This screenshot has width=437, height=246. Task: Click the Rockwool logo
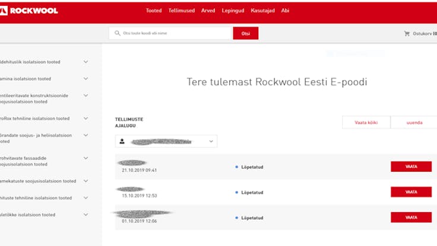29,11
